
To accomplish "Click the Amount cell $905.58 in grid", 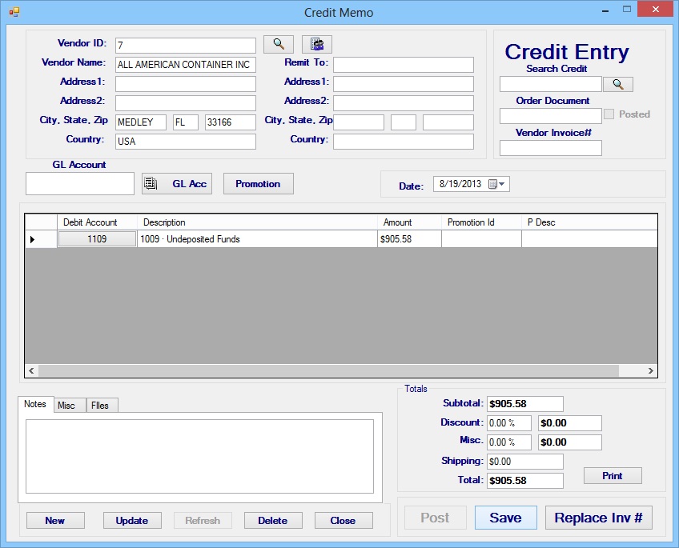I will pos(409,239).
